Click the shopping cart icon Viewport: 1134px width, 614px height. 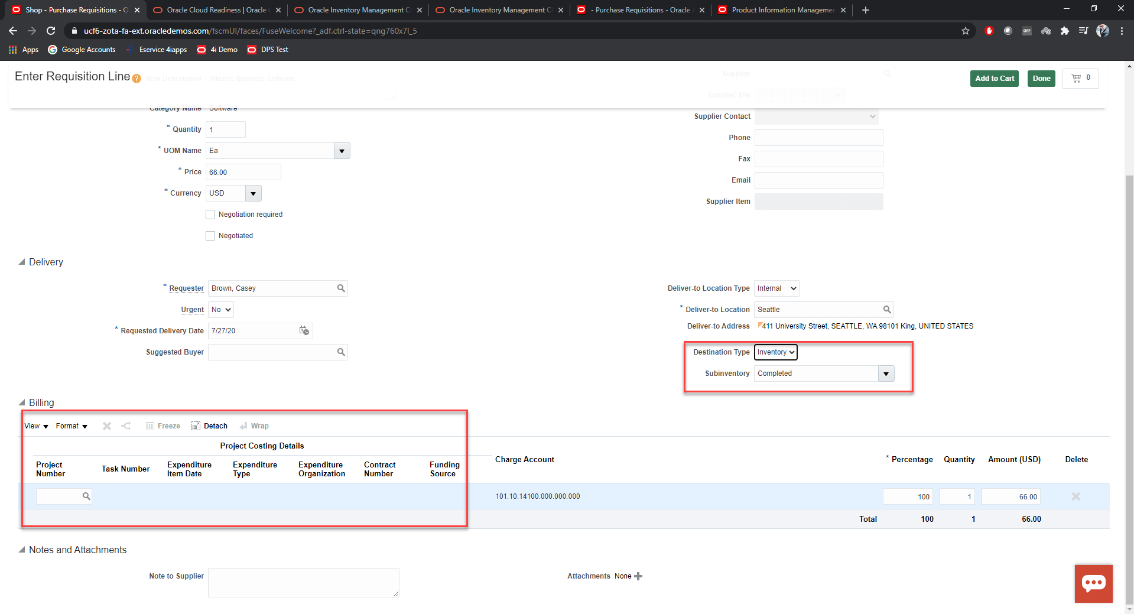tap(1076, 78)
